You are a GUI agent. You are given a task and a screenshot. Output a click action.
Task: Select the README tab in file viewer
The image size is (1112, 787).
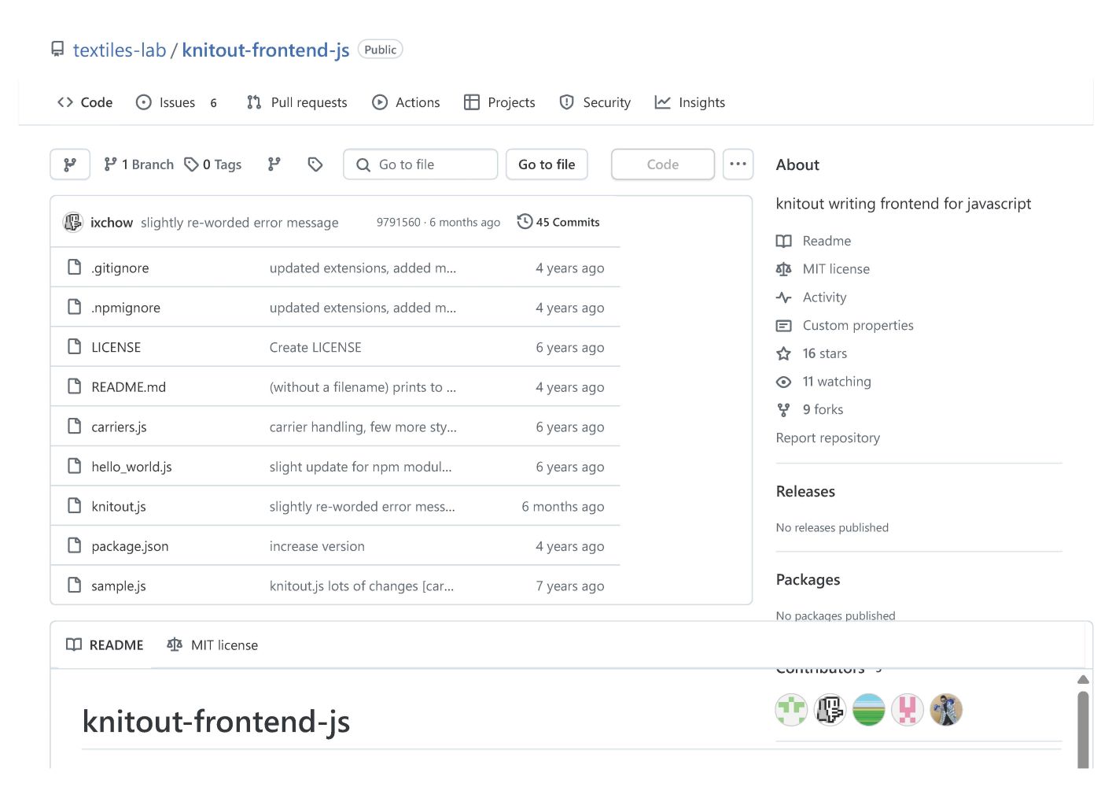pyautogui.click(x=105, y=645)
